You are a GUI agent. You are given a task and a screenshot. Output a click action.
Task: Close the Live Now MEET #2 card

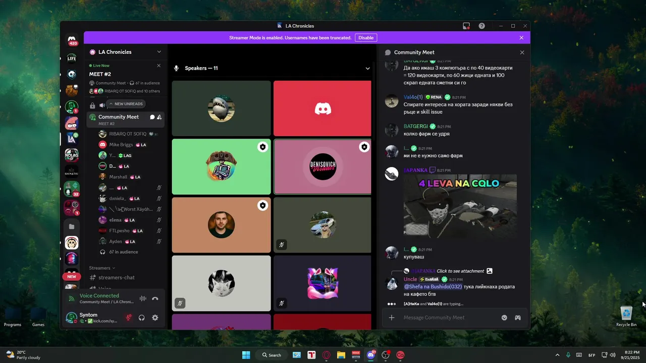pyautogui.click(x=158, y=66)
